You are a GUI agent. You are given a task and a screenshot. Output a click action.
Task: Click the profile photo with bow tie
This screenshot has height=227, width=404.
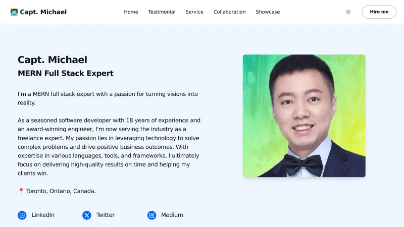pos(304,116)
